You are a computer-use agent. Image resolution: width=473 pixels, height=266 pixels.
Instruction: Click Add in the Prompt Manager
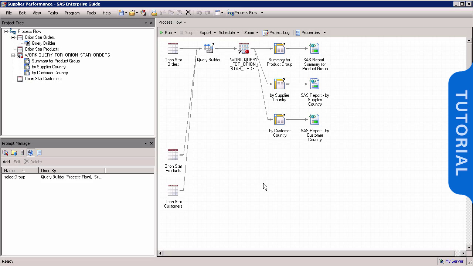6,162
